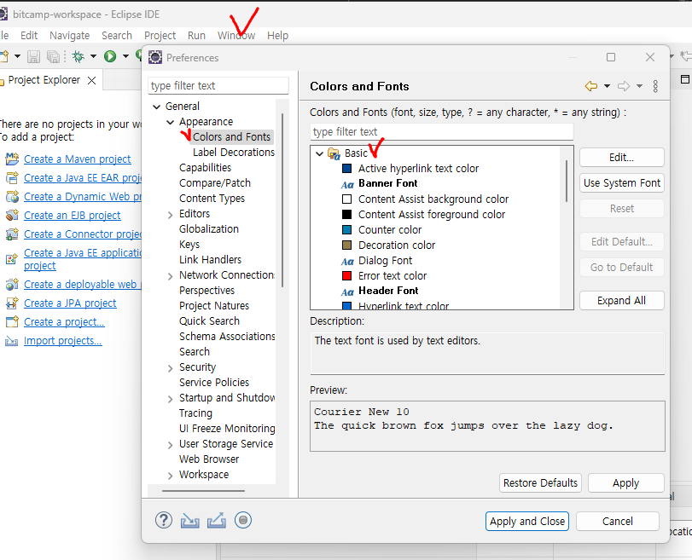Open the three-dot view menu in Preferences

[655, 86]
